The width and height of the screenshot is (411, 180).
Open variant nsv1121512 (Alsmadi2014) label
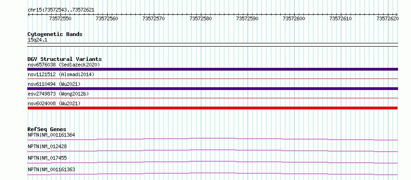61,74
